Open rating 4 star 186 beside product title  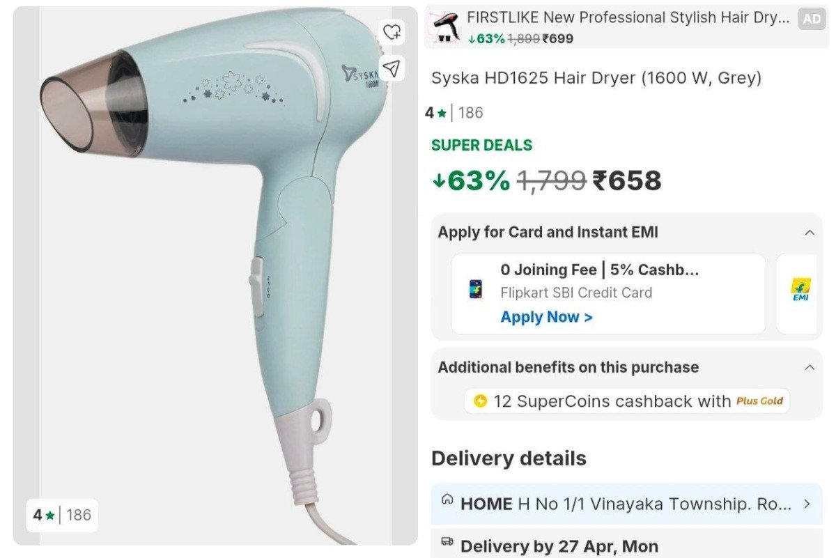pos(454,112)
